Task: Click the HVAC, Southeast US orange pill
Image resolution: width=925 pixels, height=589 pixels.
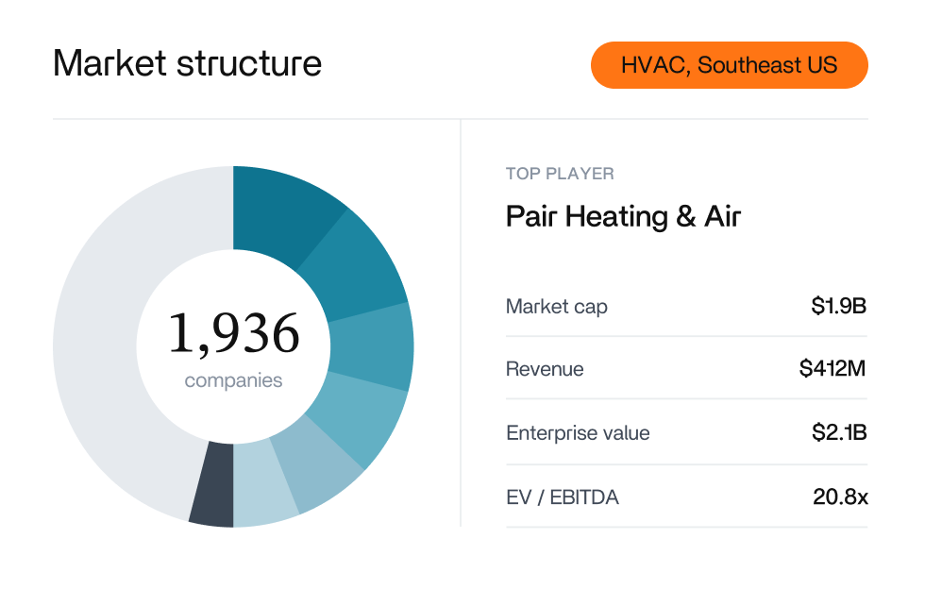Action: (x=729, y=65)
